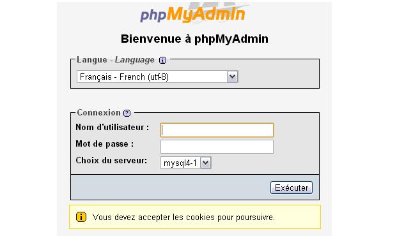Click the Bienvenue à phpMyAdmin heading
The height and width of the screenshot is (236, 397).
[x=194, y=39]
